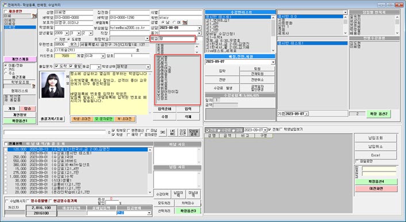Open the SMS send button

(162, 133)
